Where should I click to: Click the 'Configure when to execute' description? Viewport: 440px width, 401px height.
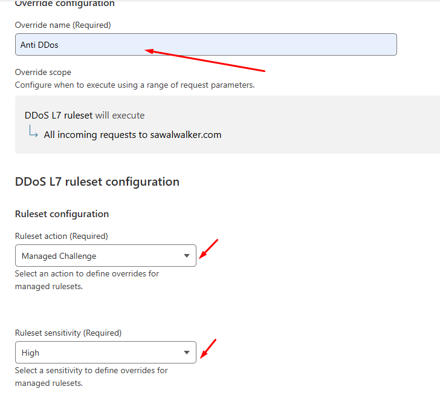[135, 85]
